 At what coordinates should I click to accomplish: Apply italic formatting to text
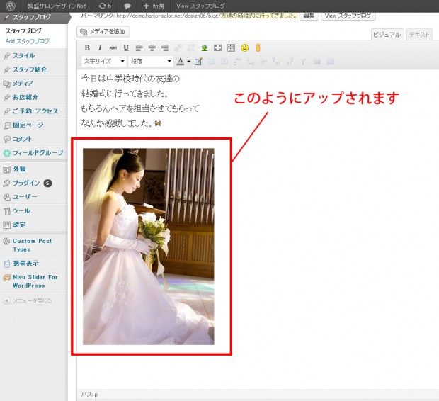point(100,48)
